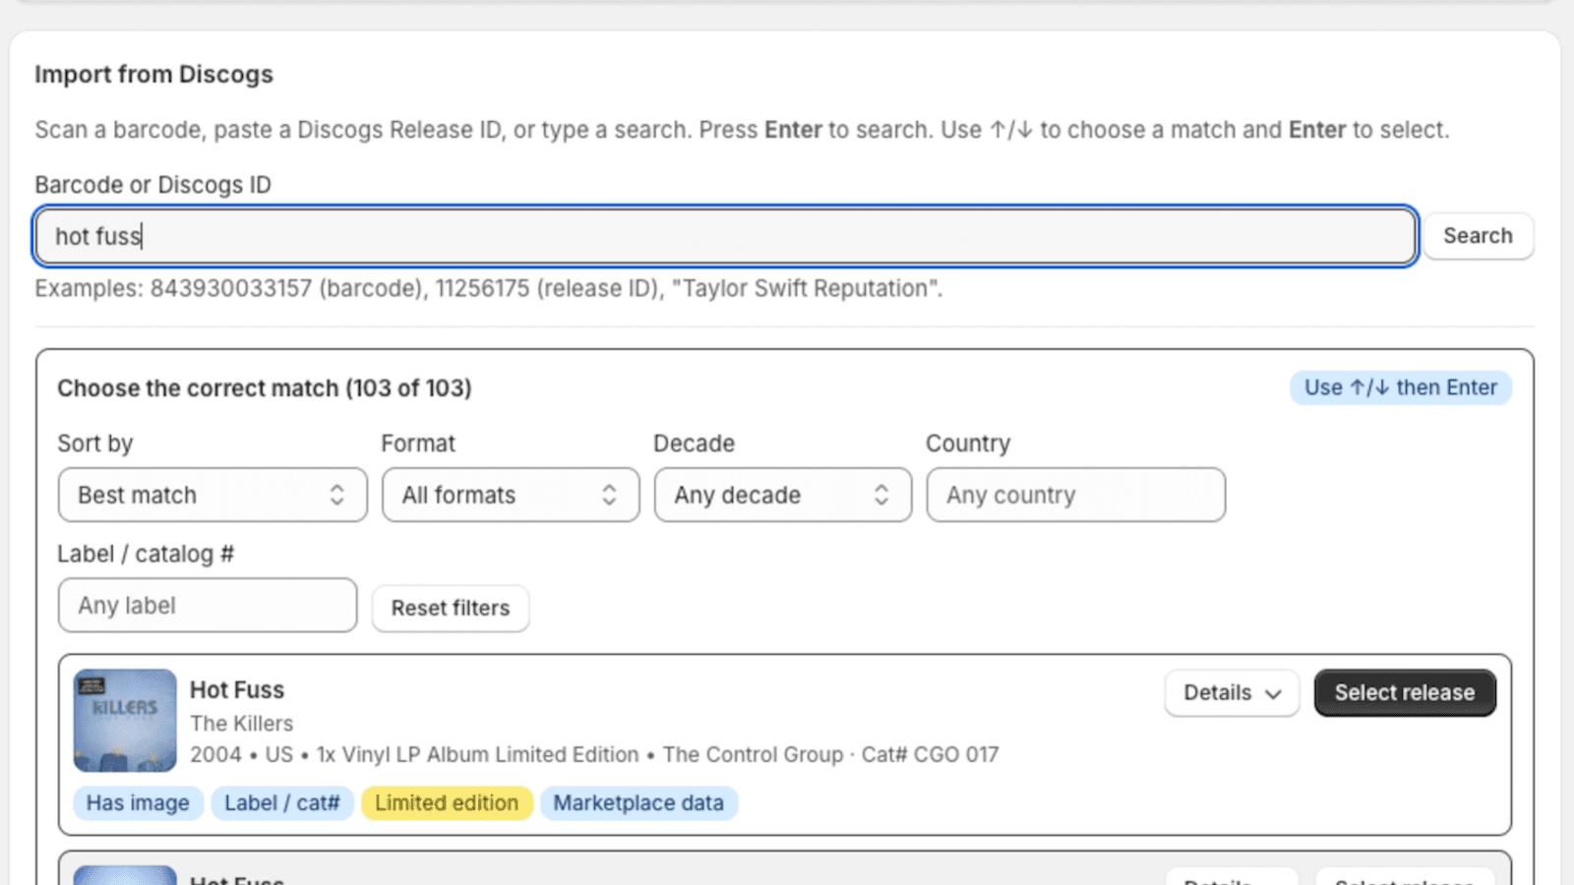Click the 'Use ↑/↓ then Enter' hint badge

(1401, 387)
